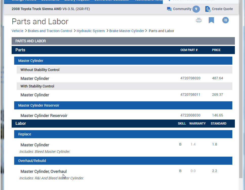Click the Community count badge 9
The width and height of the screenshot is (245, 190).
pyautogui.click(x=196, y=9)
